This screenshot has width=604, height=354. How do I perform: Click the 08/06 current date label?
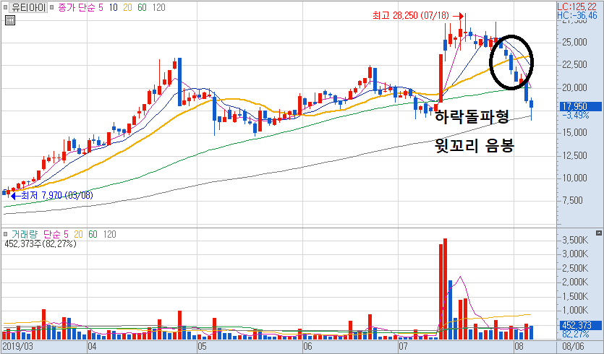(x=572, y=347)
